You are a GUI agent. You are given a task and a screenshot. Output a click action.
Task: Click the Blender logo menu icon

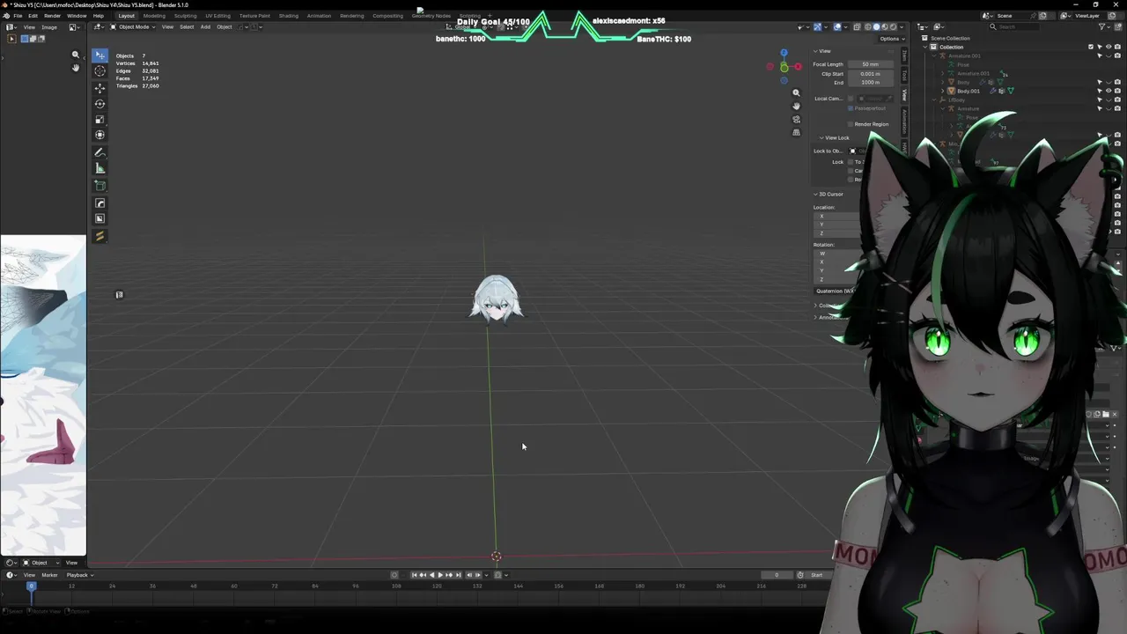6,16
